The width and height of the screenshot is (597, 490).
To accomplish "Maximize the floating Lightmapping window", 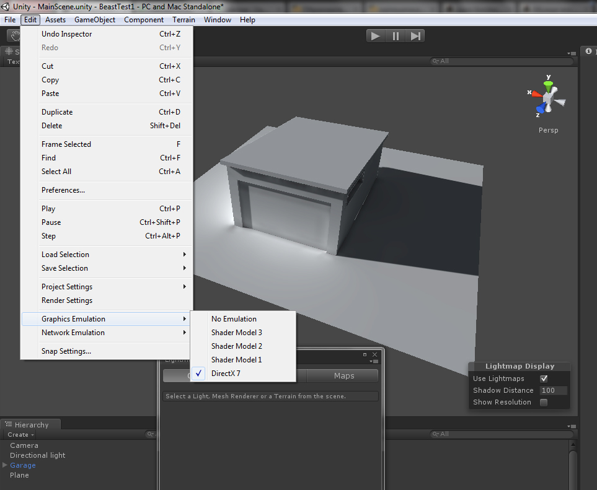I will tap(365, 354).
